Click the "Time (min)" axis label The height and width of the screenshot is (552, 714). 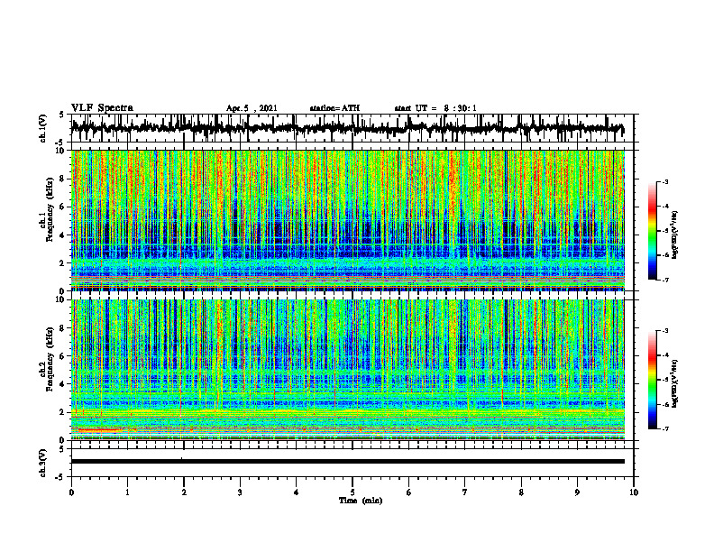tap(361, 501)
